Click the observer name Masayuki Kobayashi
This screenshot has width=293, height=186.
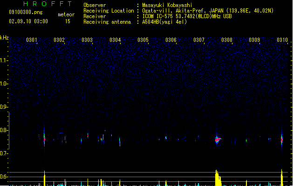pos(167,5)
